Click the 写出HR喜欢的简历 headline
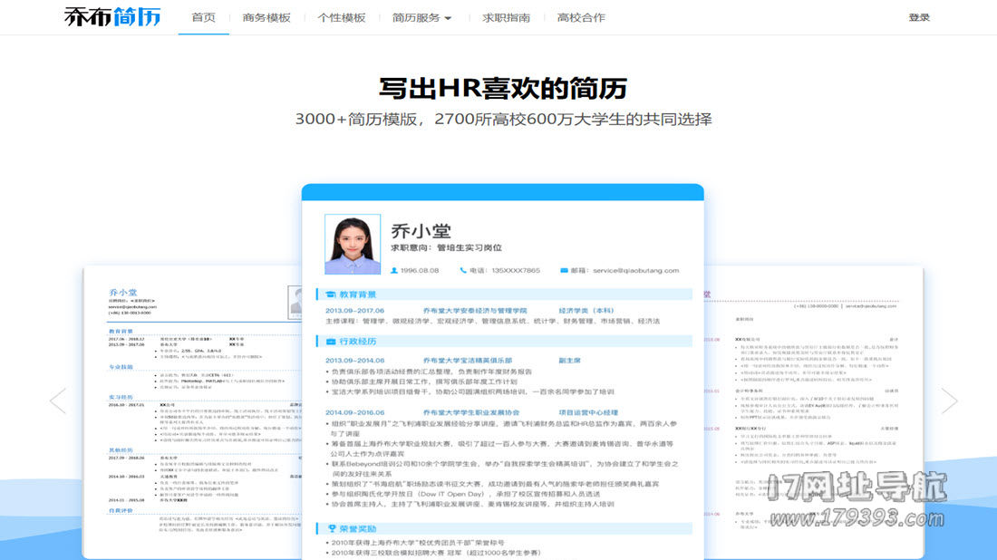 (x=502, y=89)
